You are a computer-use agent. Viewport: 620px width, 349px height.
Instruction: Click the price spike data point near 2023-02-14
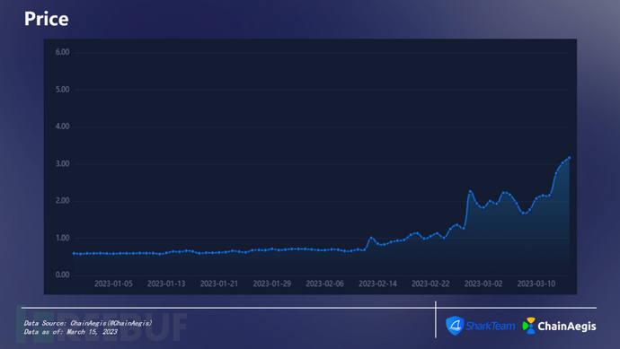click(371, 238)
